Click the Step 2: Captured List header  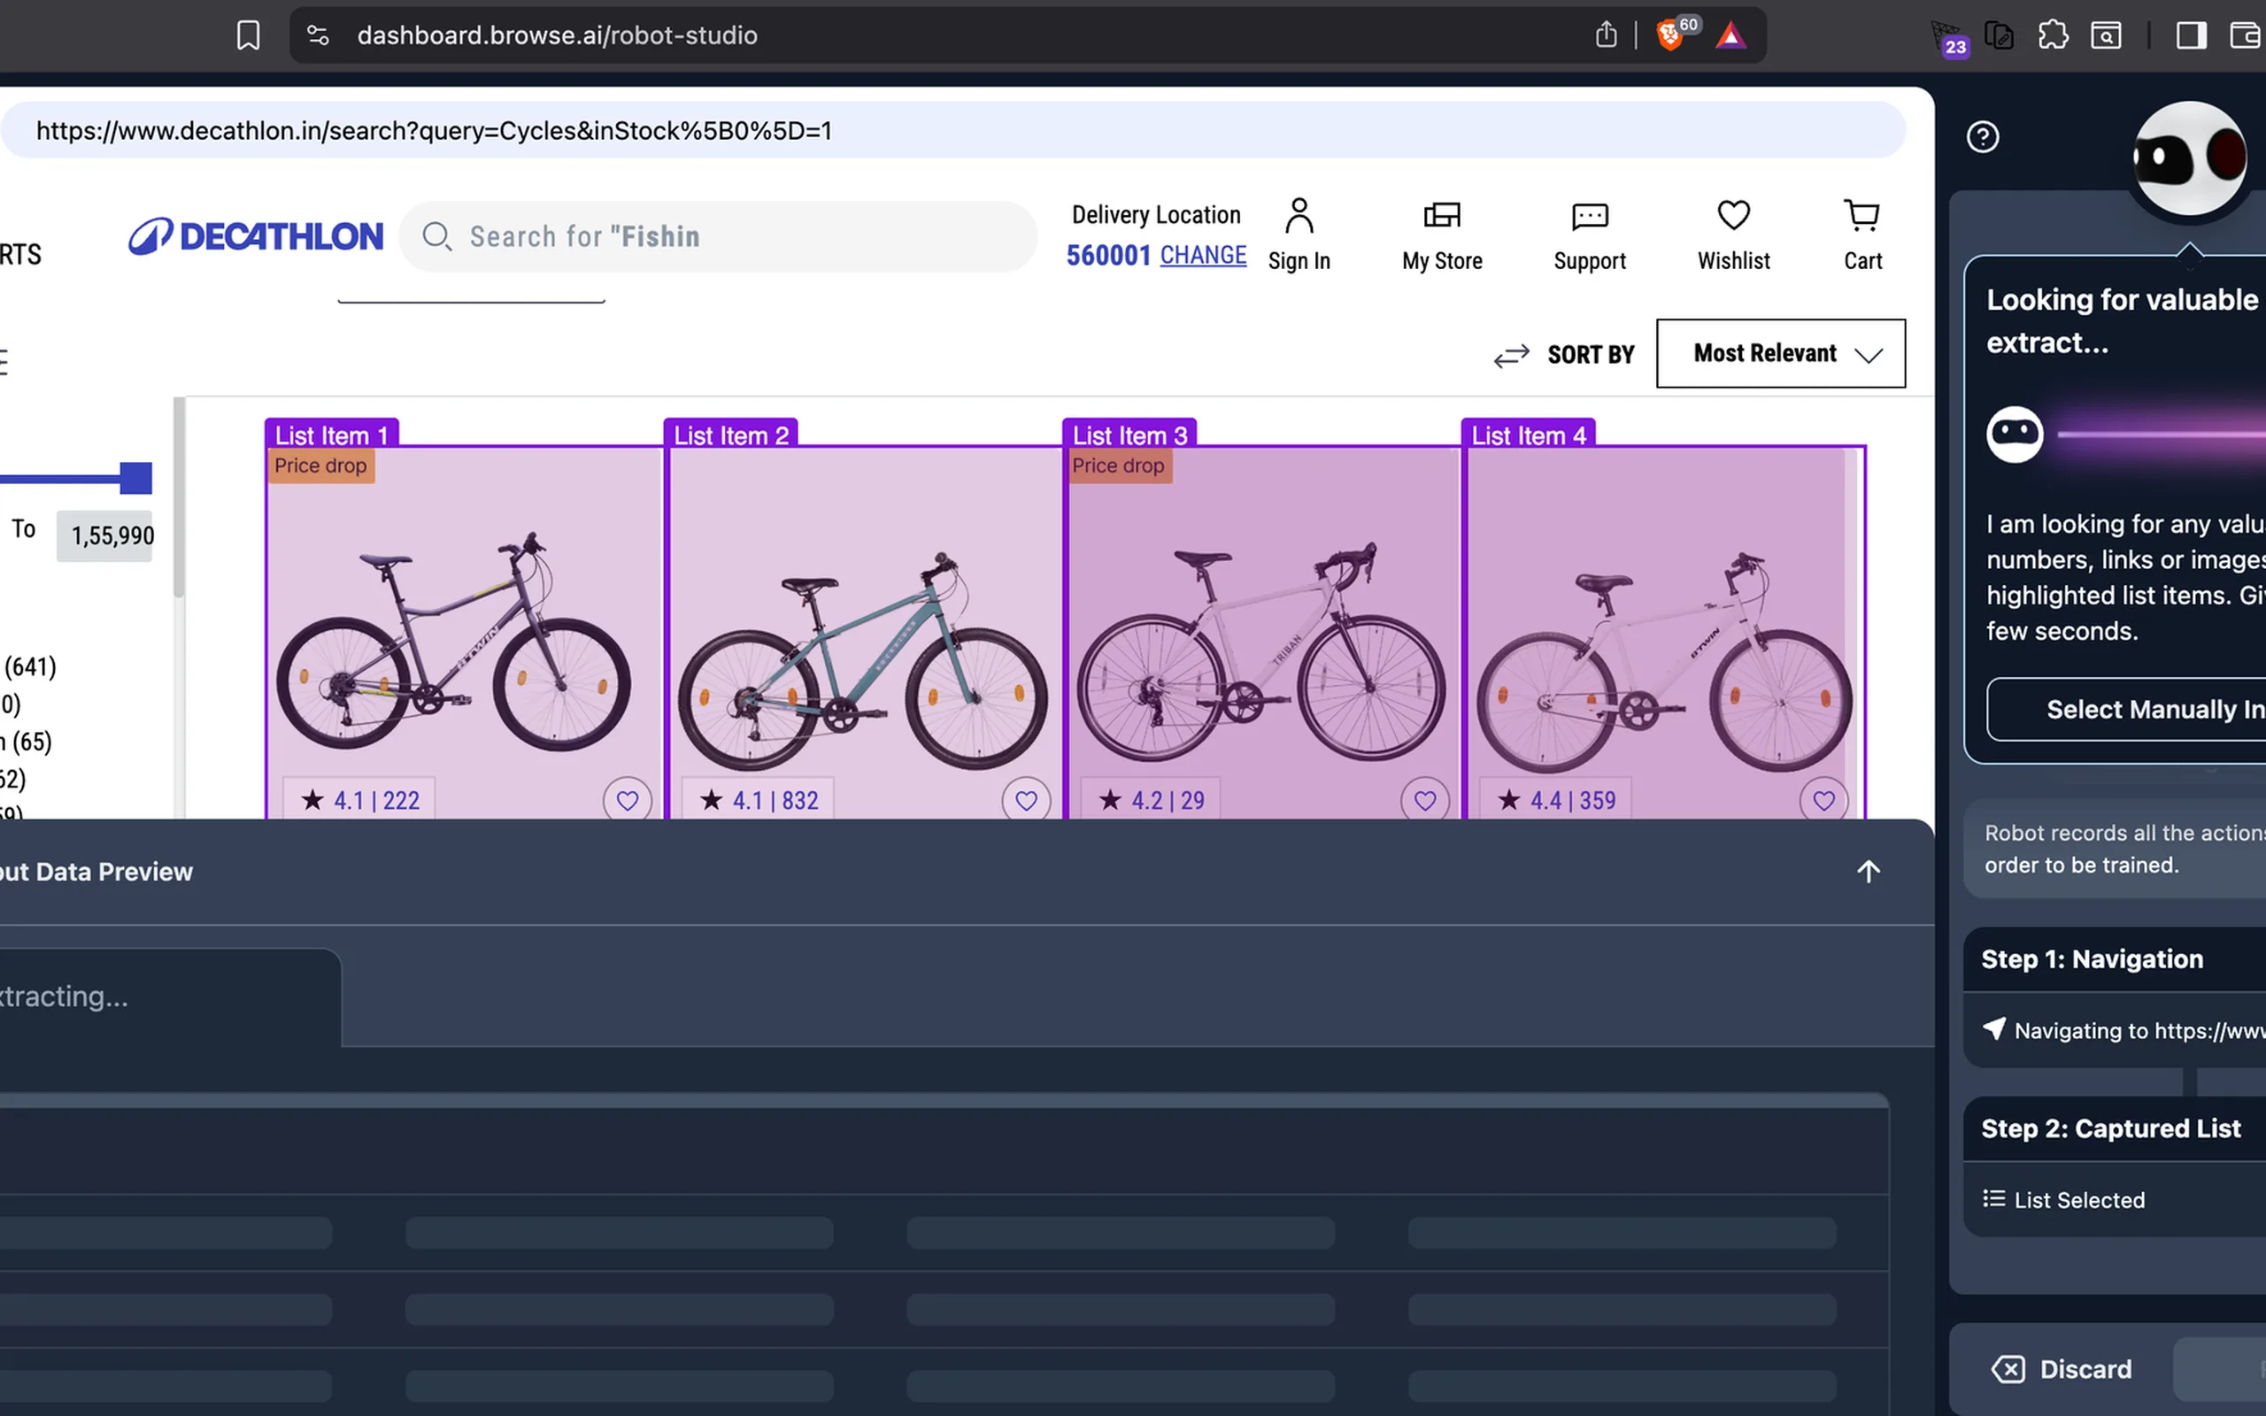coord(2110,1127)
